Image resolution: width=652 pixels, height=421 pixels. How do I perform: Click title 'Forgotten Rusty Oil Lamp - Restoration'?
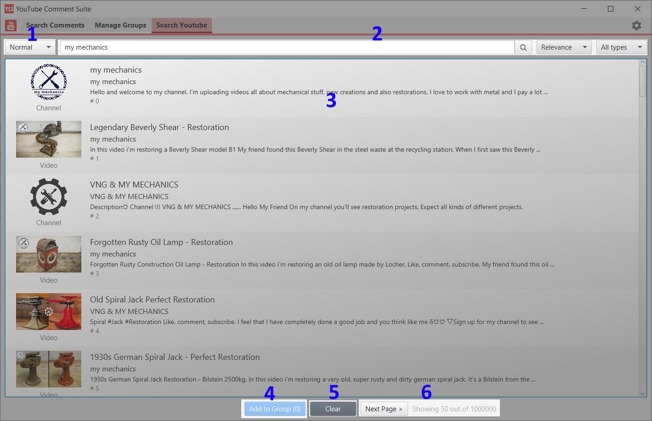pos(161,242)
